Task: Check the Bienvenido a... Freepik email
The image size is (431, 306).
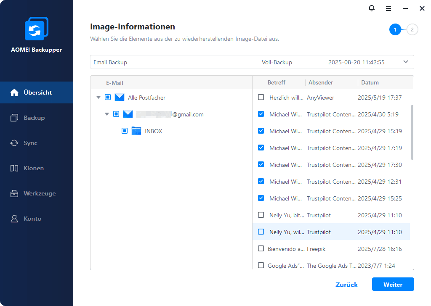Action: [x=261, y=248]
